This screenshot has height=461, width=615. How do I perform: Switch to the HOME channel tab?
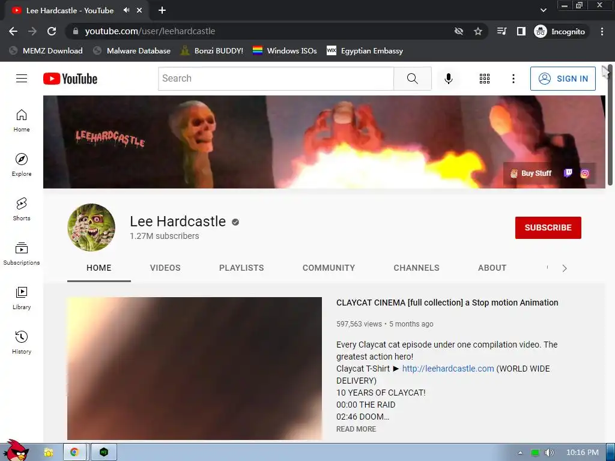(x=99, y=268)
